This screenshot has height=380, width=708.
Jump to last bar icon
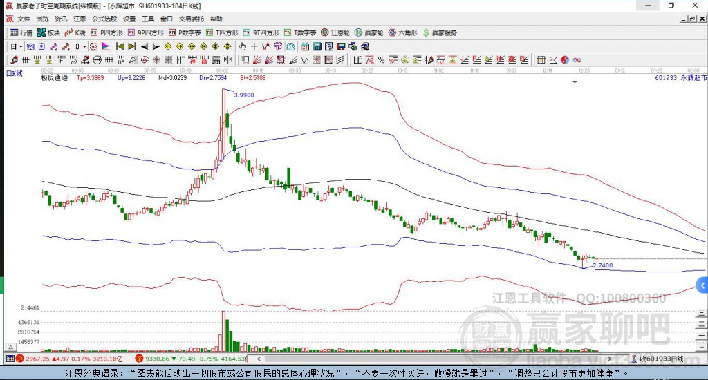coord(132,46)
